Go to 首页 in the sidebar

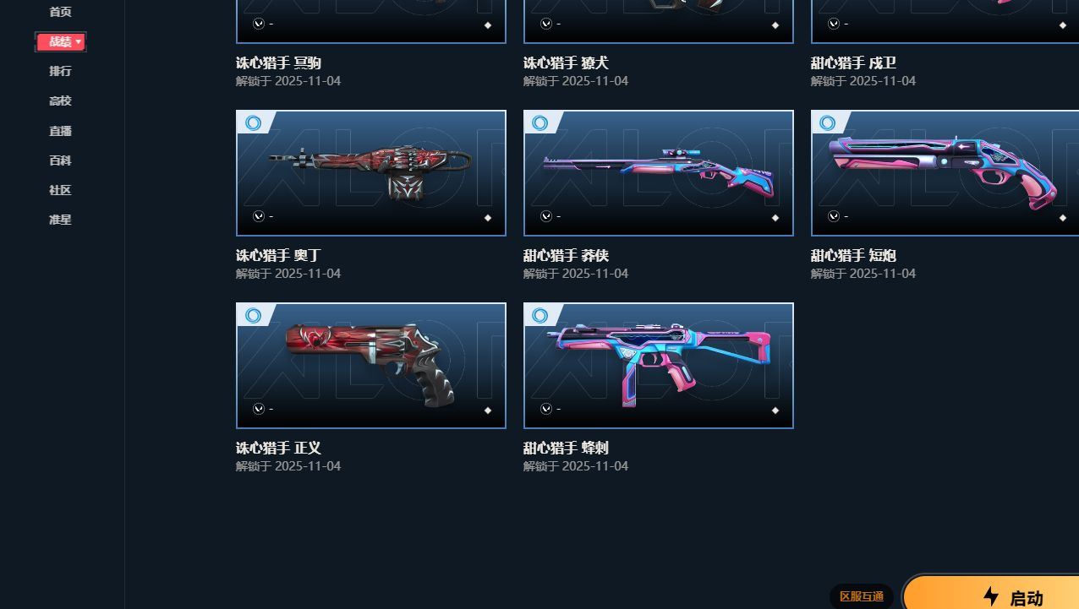point(60,12)
